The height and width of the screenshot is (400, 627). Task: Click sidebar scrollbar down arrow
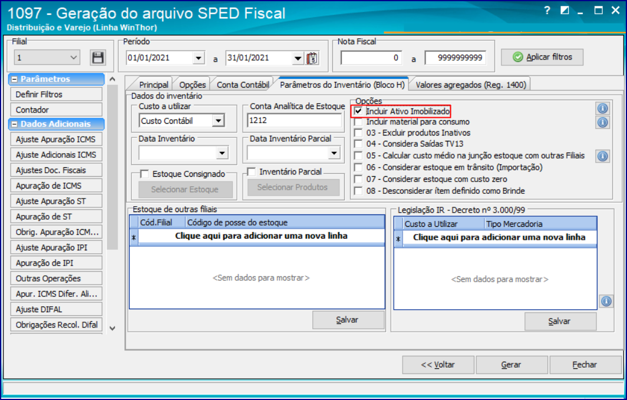coord(113,329)
